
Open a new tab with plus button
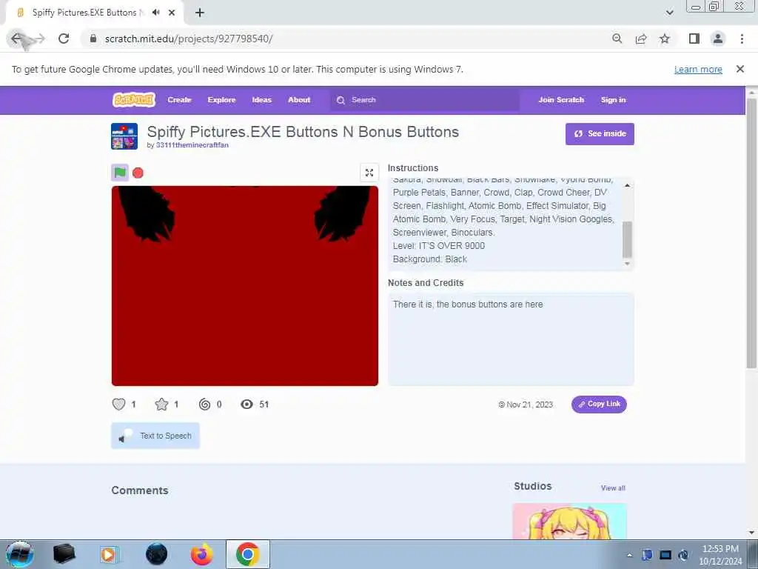coord(200,13)
